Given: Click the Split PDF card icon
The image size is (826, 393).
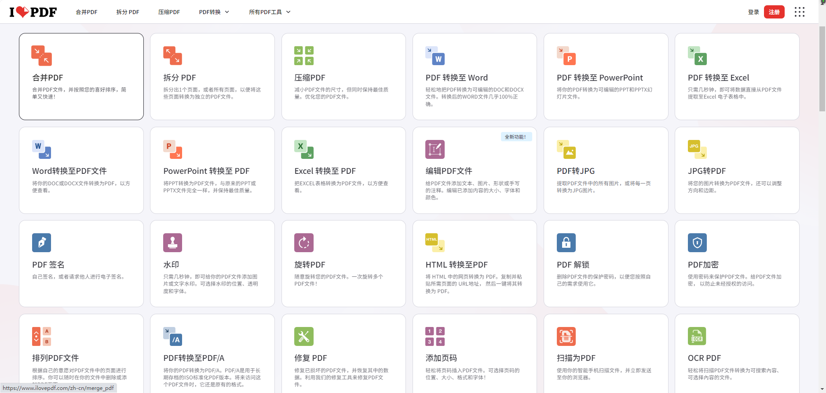Looking at the screenshot, I should (172, 55).
